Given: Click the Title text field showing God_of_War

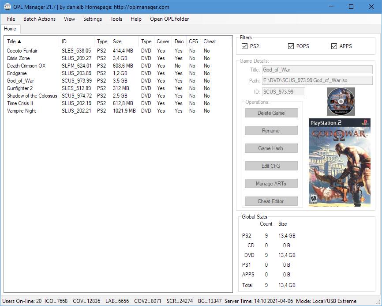Looking at the screenshot, I should pyautogui.click(x=317, y=70).
